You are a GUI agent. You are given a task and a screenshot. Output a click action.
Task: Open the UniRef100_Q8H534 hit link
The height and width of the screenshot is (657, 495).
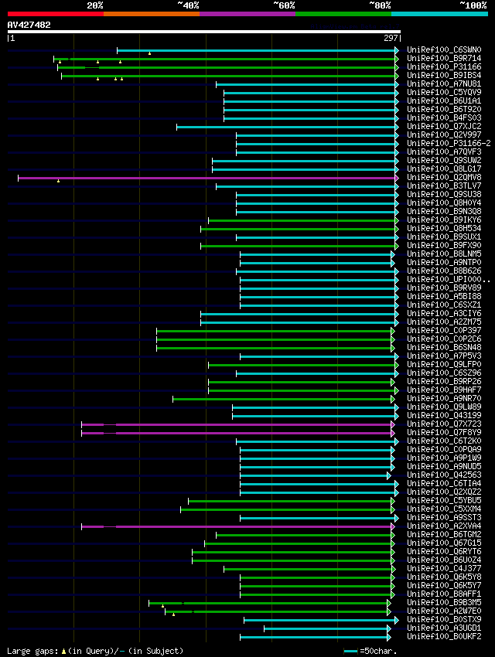click(444, 228)
